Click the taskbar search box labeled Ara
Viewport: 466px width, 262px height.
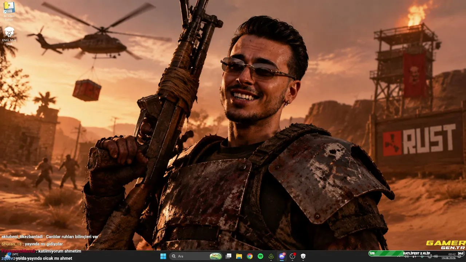tap(196, 256)
